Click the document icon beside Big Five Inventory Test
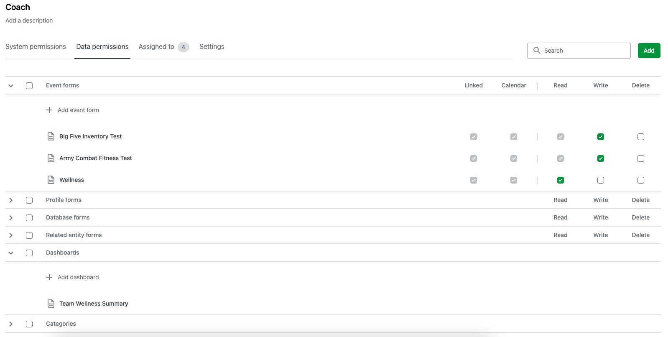 coord(51,136)
